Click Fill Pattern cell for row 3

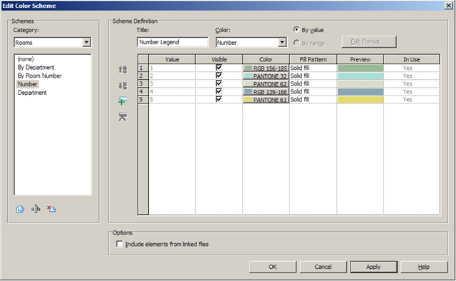[x=313, y=83]
